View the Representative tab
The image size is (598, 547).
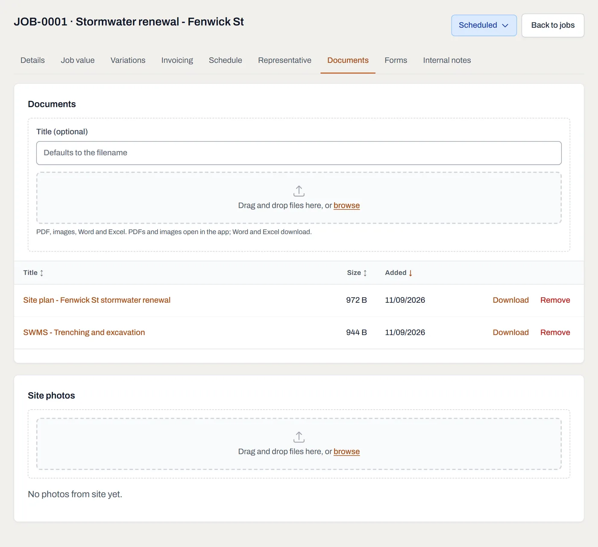point(284,60)
